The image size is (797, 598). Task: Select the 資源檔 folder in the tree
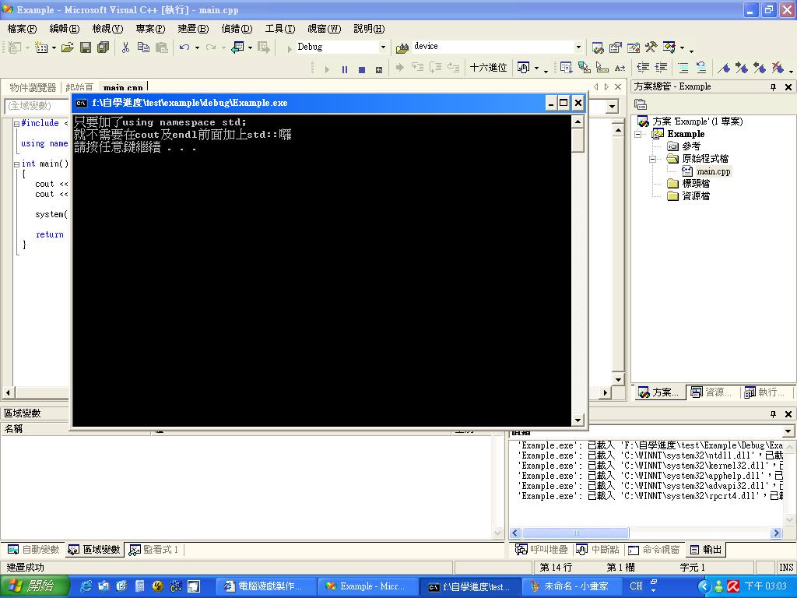[x=695, y=195]
